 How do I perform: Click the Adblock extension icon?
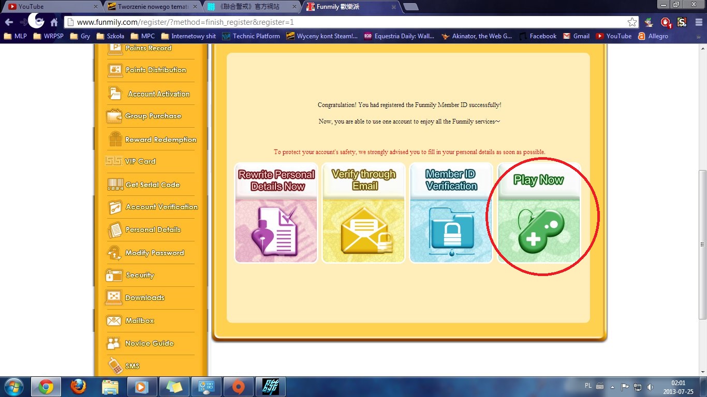(666, 22)
